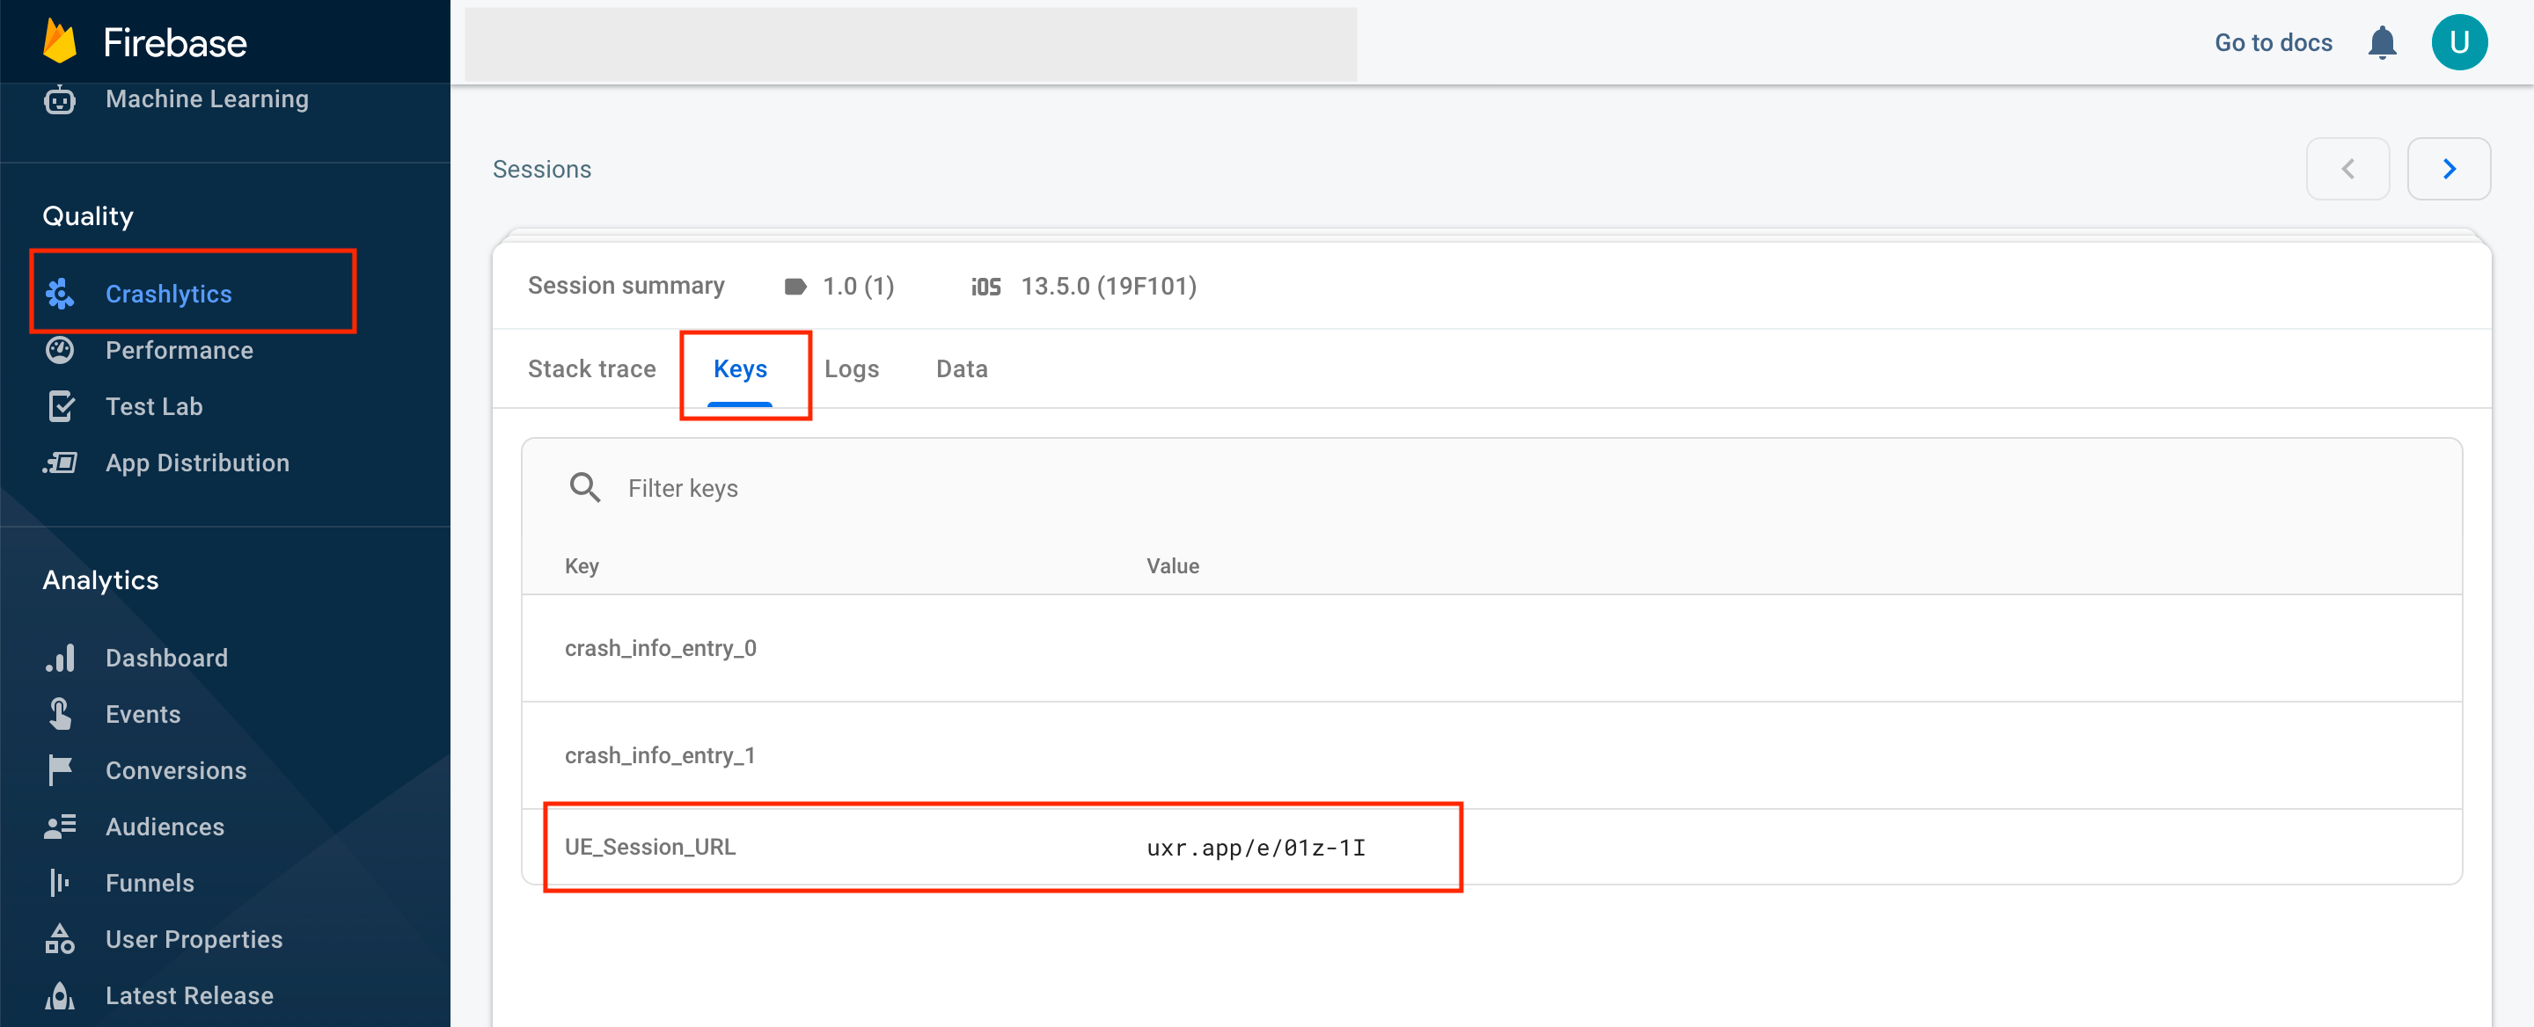Click the Conversions flag icon
Viewport: 2534px width, 1027px height.
point(60,770)
